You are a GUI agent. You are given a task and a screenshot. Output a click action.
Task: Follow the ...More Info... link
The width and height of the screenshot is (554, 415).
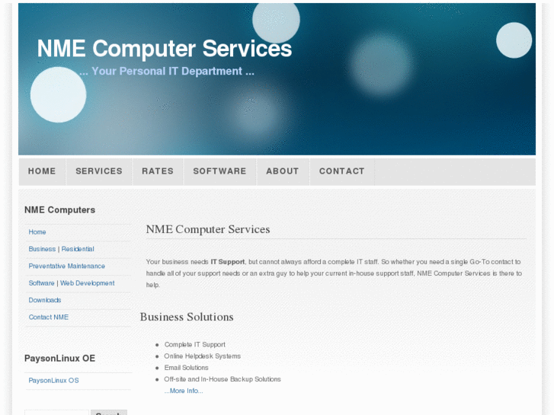click(x=184, y=391)
